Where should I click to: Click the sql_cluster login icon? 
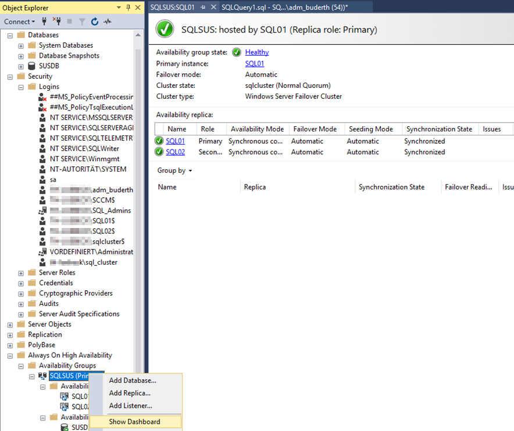[42, 262]
